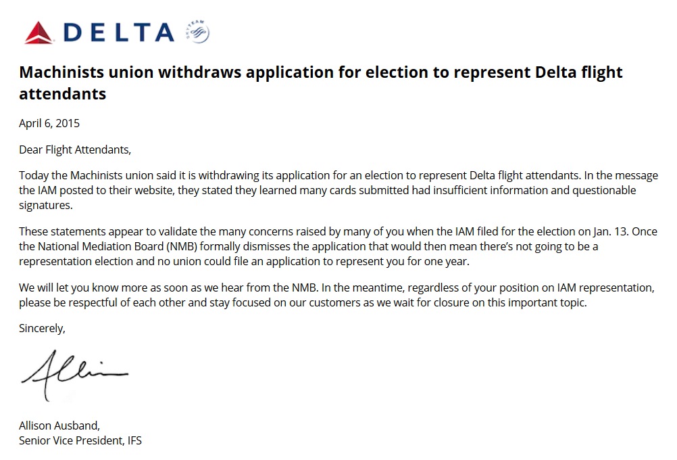Click the name Allison Ausband
The width and height of the screenshot is (677, 460).
click(59, 426)
